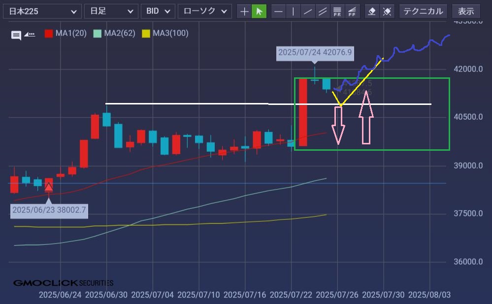The width and height of the screenshot is (492, 304).
Task: Click the red triangle low marker
Action: point(49,188)
